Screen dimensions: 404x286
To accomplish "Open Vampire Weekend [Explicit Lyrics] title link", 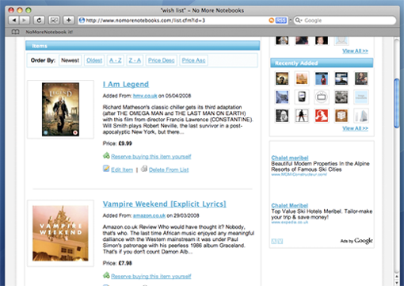I will 164,204.
